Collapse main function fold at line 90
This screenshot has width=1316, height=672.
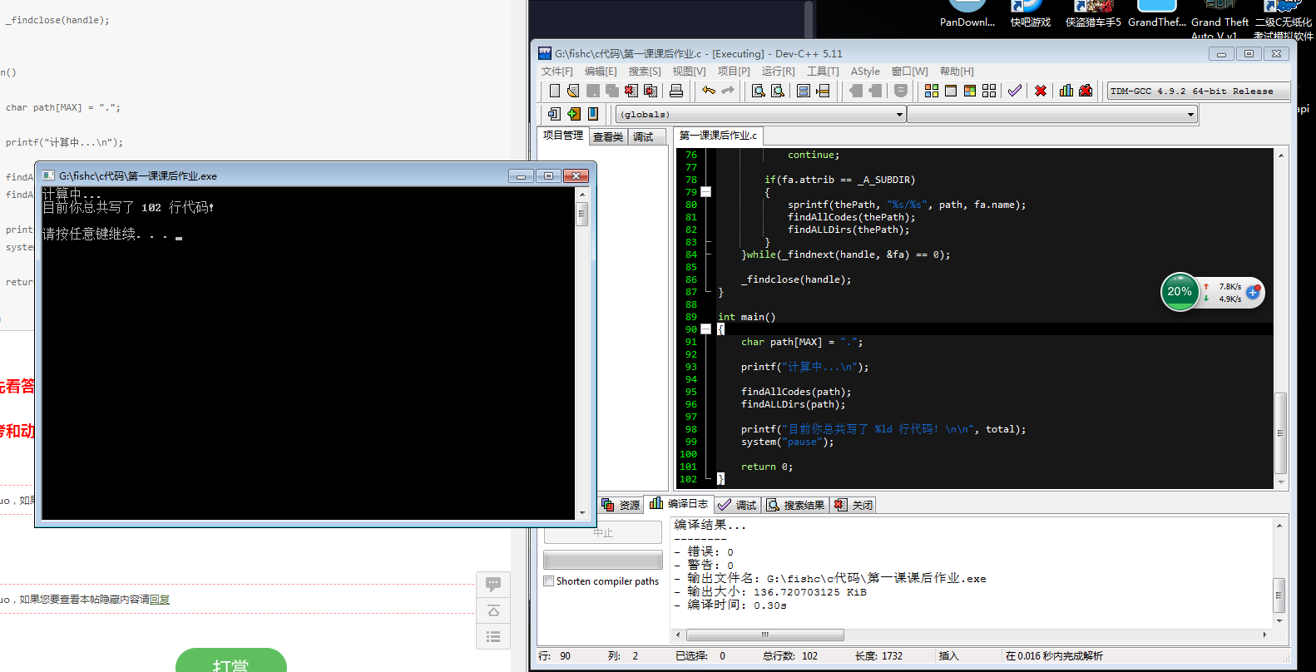tap(706, 329)
